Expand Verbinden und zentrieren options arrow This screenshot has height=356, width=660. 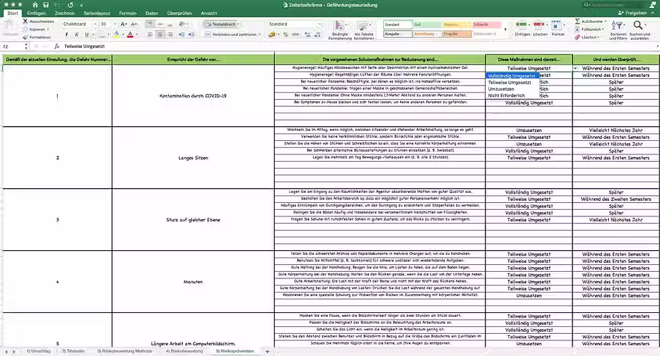pyautogui.click(x=259, y=34)
